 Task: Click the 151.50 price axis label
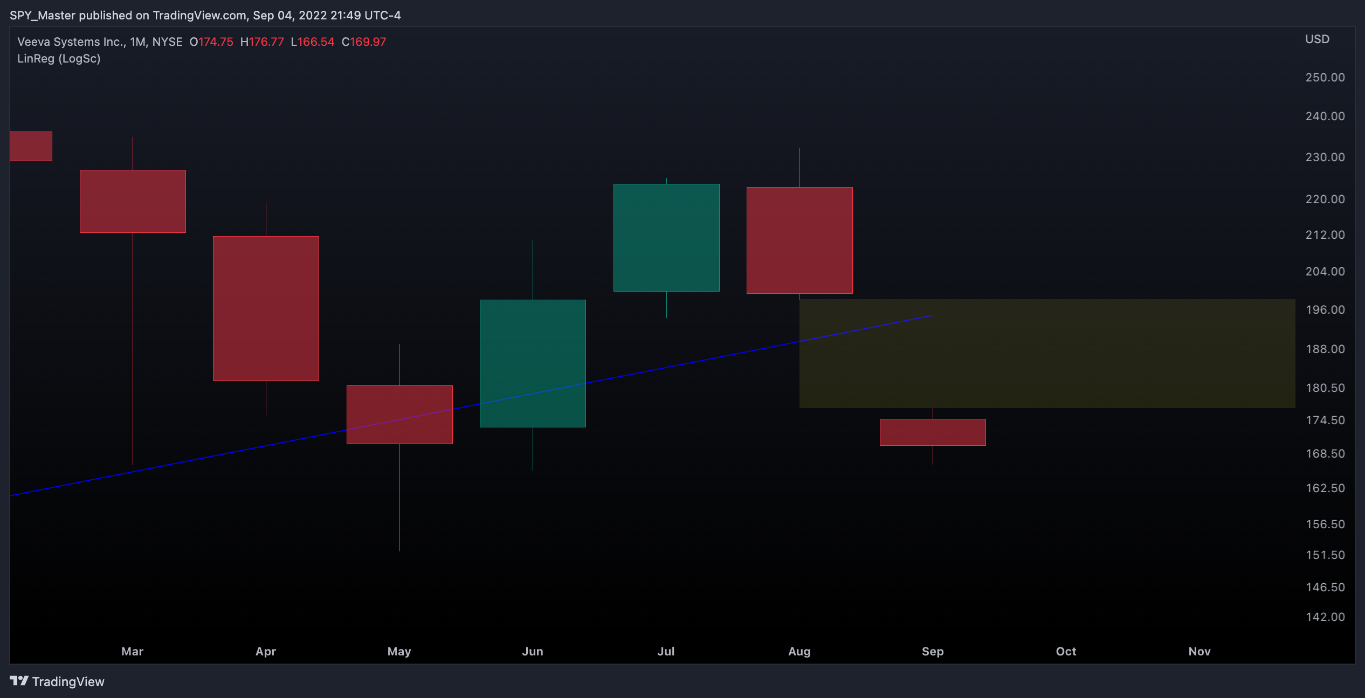click(x=1325, y=555)
